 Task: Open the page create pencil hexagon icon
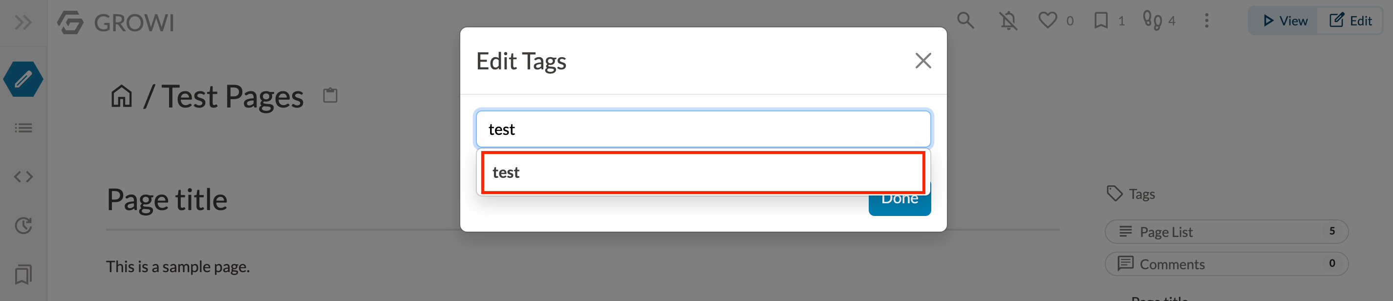coord(23,80)
